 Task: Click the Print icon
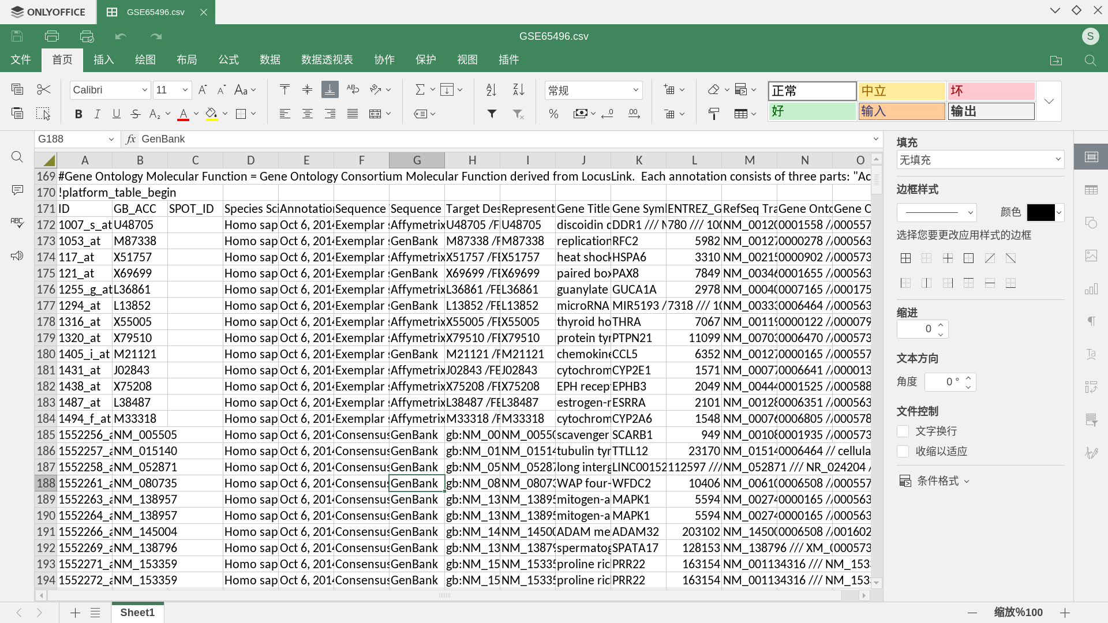tap(52, 36)
